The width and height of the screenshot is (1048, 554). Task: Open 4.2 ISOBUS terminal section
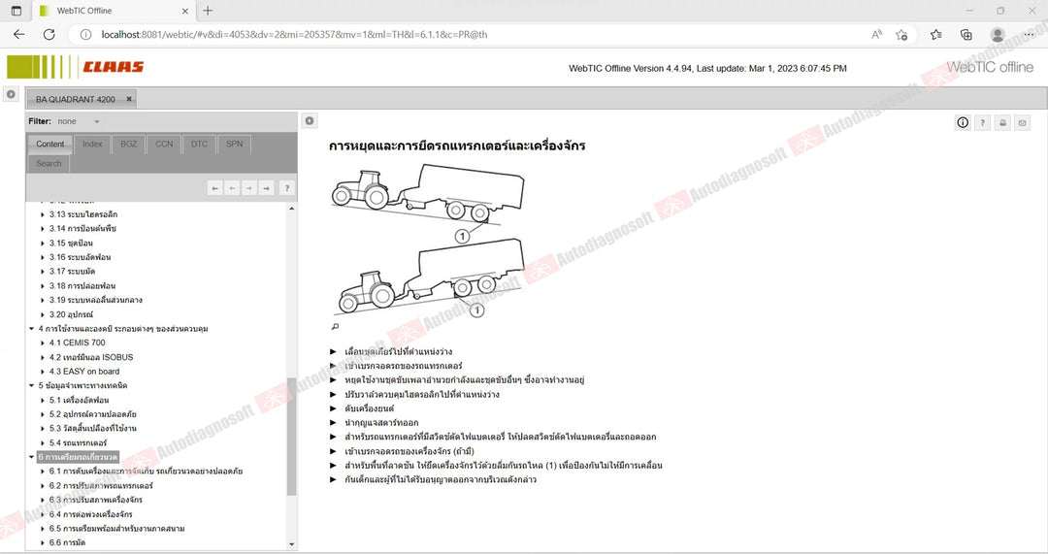coord(91,357)
